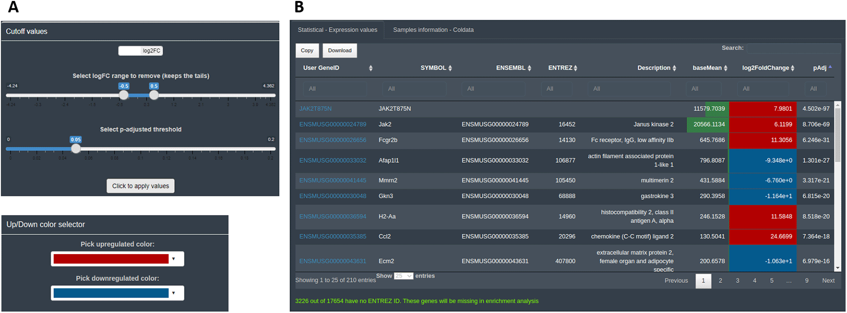
Task: Sort by ENTREZ column arrows
Action: [x=575, y=68]
